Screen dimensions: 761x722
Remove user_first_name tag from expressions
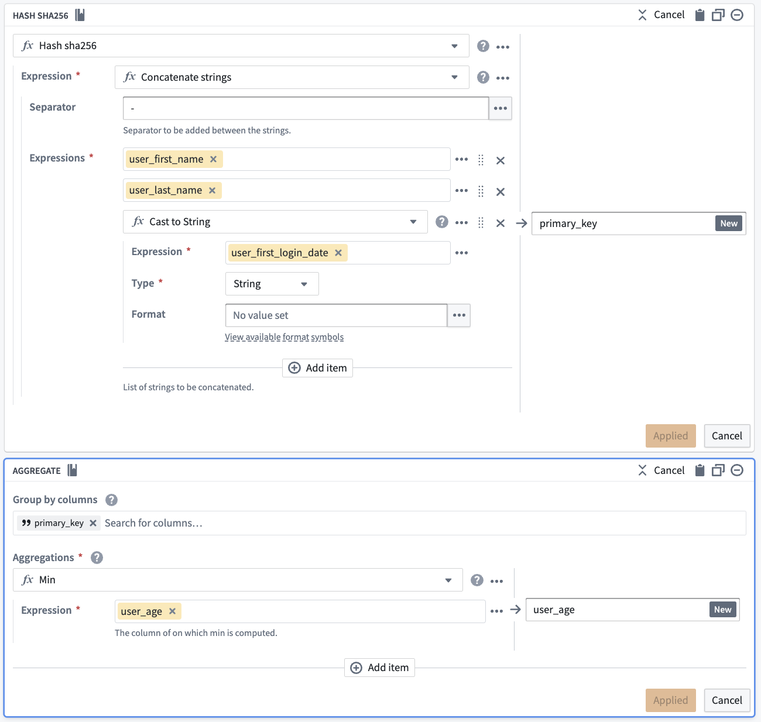click(214, 159)
